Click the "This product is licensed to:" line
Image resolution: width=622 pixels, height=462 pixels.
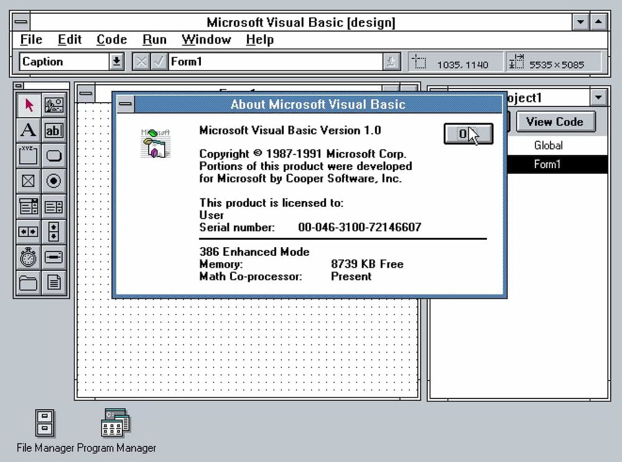point(271,203)
